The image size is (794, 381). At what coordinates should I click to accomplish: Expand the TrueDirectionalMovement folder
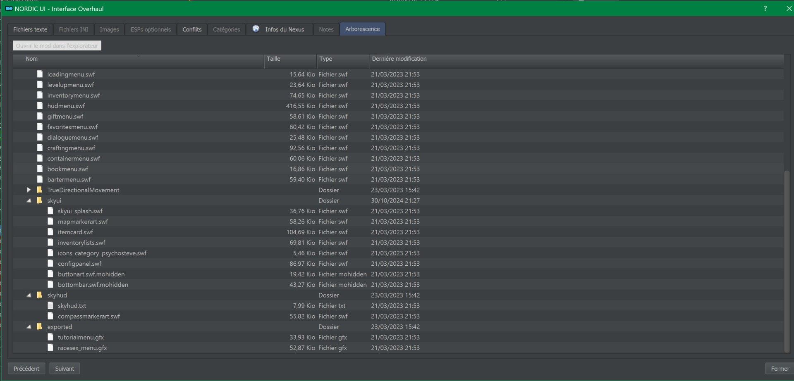pos(29,190)
